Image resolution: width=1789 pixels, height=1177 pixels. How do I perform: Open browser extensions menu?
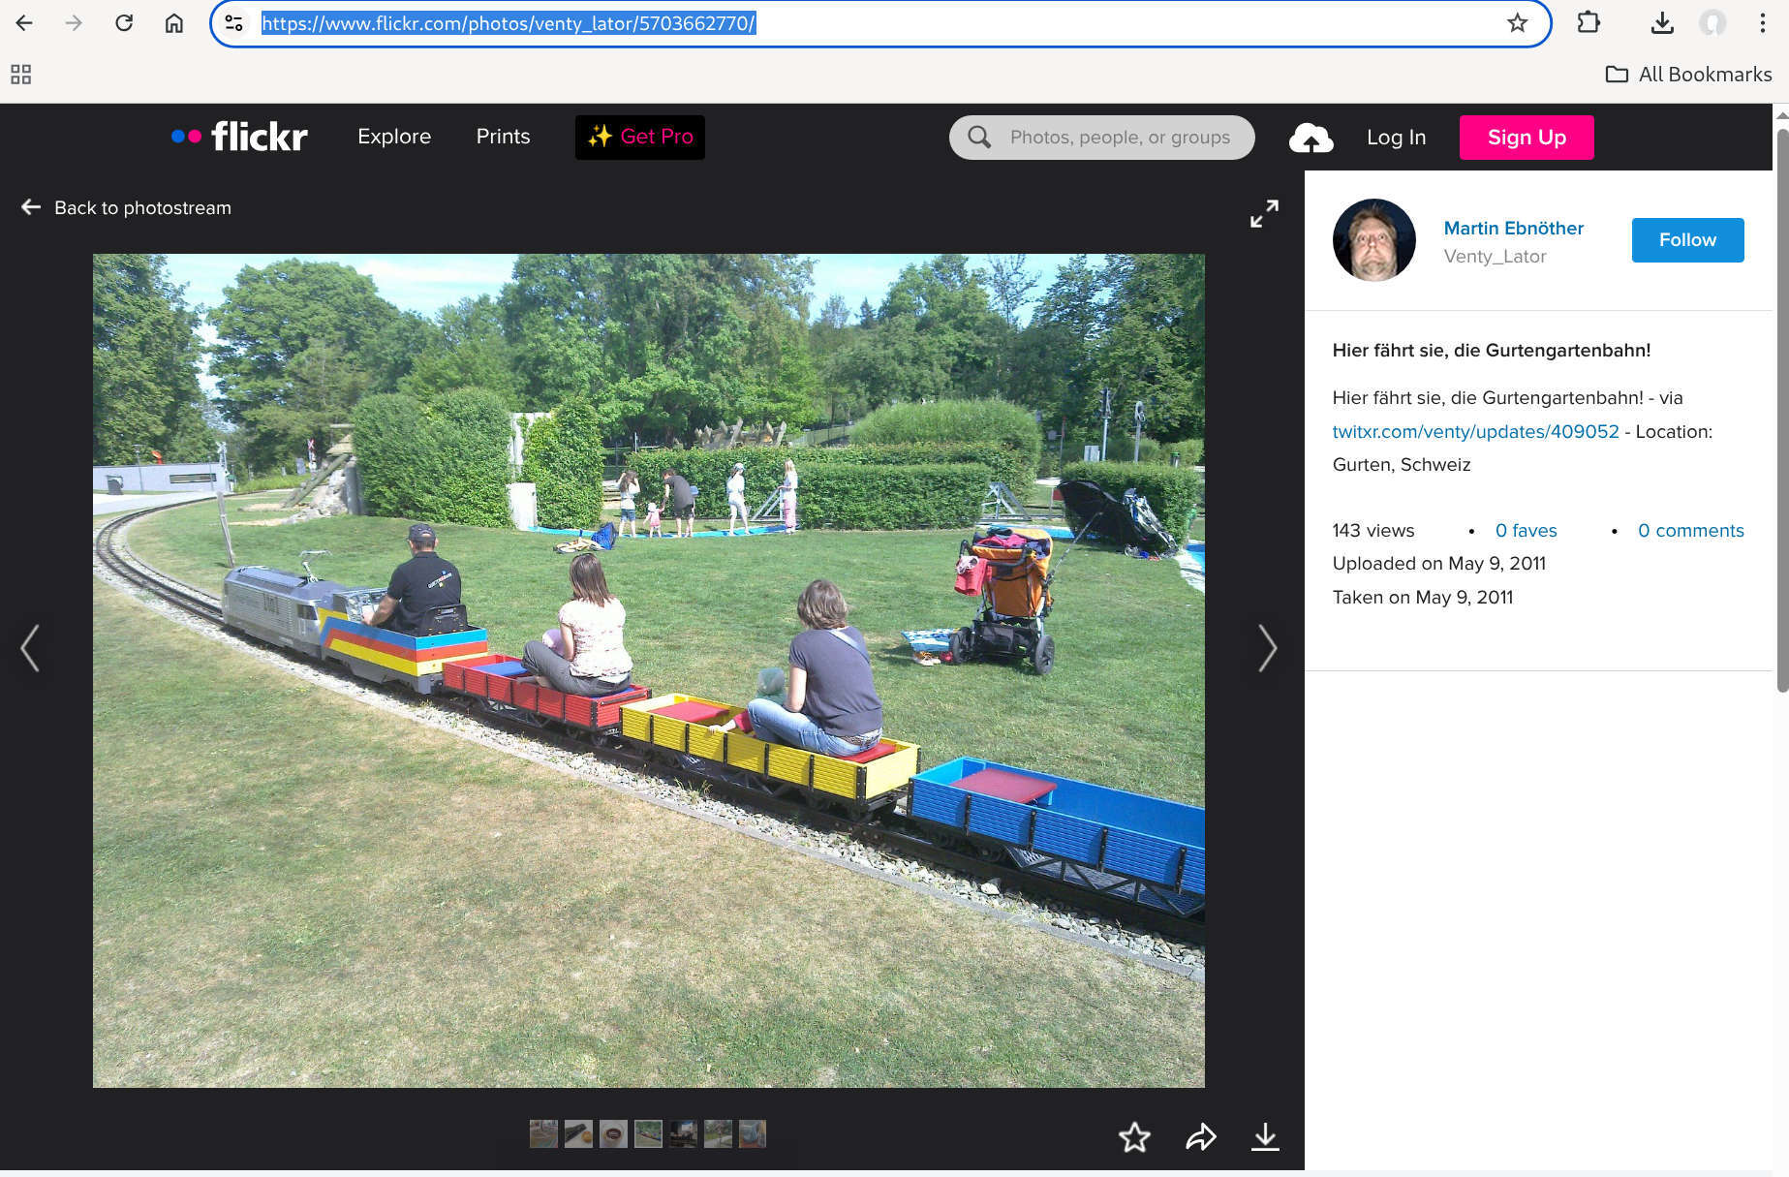pos(1589,23)
